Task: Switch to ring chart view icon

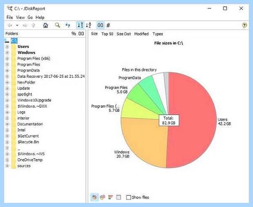Action: pyautogui.click(x=102, y=197)
